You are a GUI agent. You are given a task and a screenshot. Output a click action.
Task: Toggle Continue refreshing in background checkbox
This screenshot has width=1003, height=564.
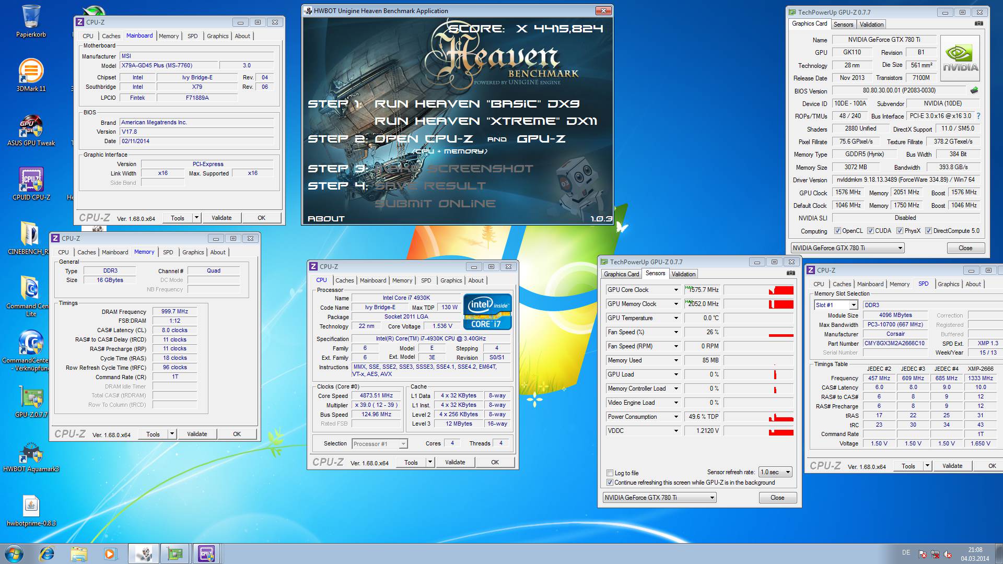610,483
